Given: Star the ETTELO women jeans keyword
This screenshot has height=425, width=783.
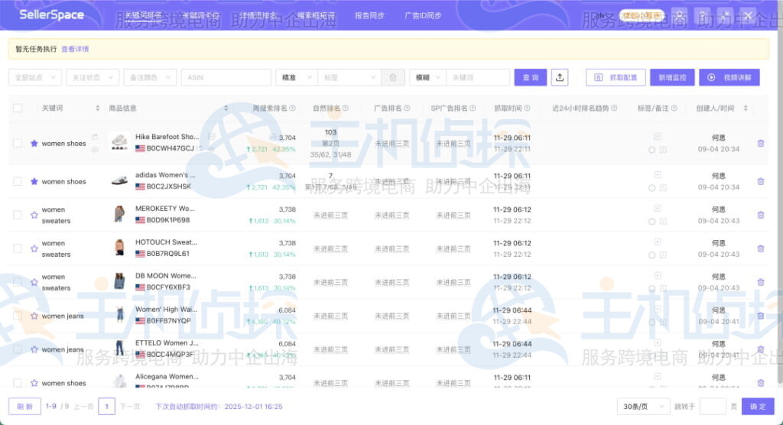Looking at the screenshot, I should coord(34,349).
